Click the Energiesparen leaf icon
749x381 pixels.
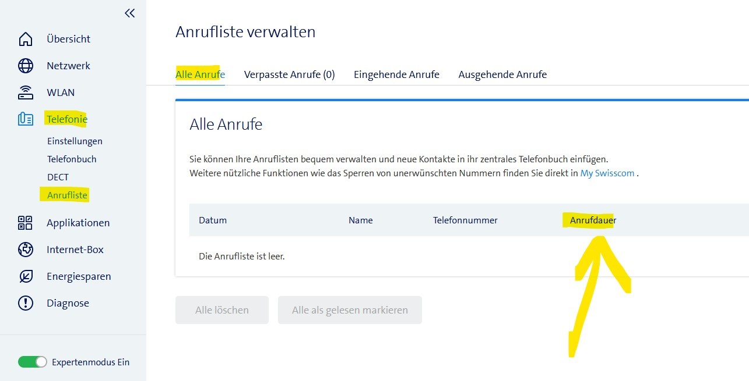[26, 276]
